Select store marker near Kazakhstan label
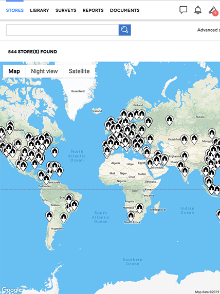Image resolution: width=220 pixels, height=294 pixels. click(x=184, y=140)
